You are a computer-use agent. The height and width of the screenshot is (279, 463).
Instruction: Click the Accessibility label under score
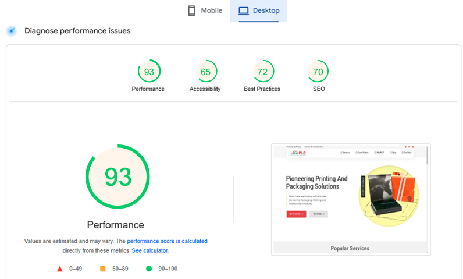coord(205,89)
